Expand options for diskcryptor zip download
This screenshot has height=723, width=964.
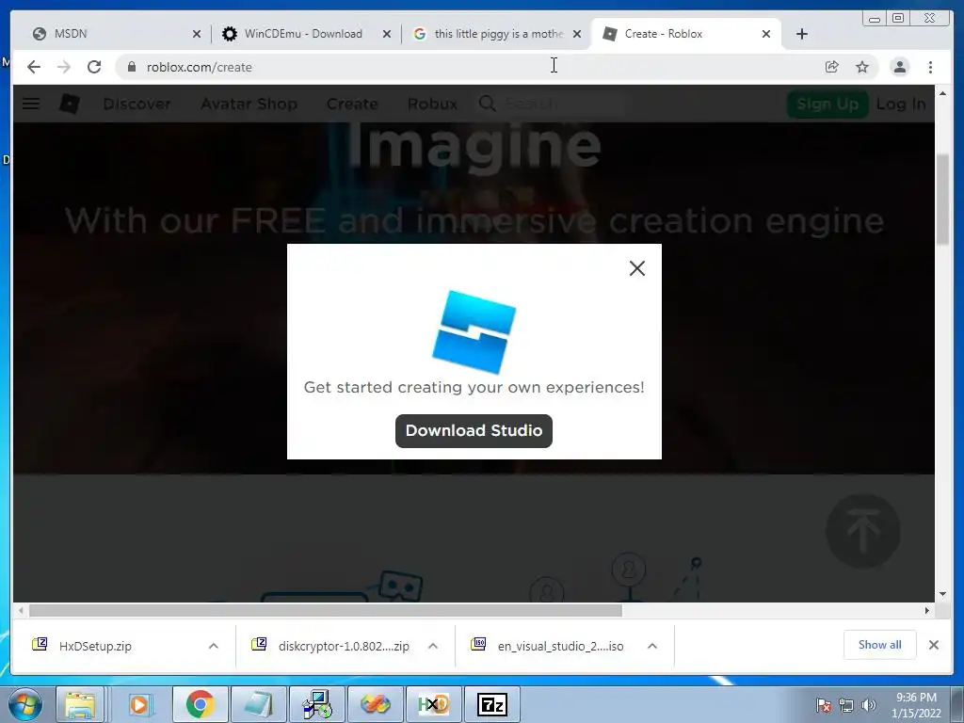pos(433,646)
